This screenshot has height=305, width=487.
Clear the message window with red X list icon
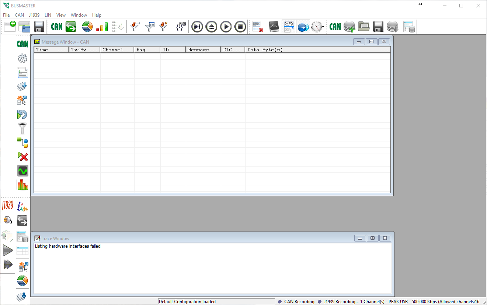click(x=258, y=27)
